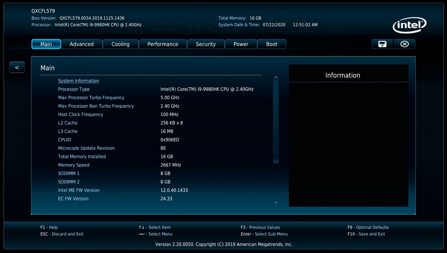Click the save floppy disk icon
Viewport: 447px width, 253px height.
pos(382,44)
